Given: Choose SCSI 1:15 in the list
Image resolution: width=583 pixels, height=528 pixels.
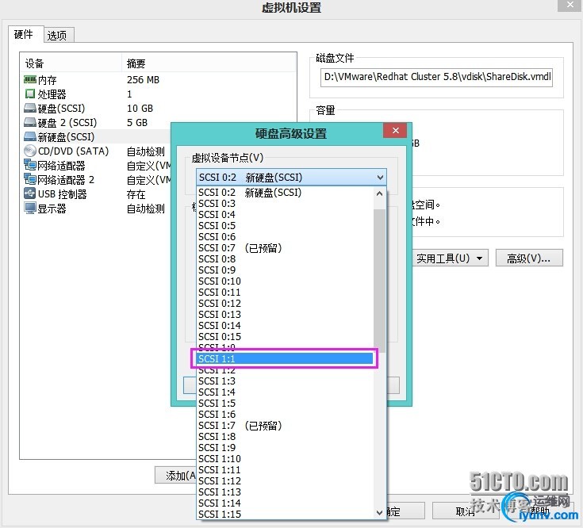Looking at the screenshot, I should [285, 515].
